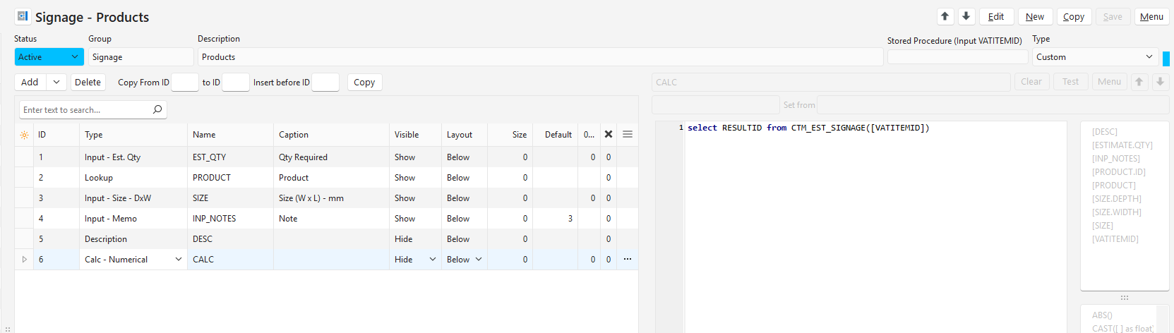Click [VATITEMID] in the variables list
This screenshot has height=333, width=1174.
coord(1115,239)
